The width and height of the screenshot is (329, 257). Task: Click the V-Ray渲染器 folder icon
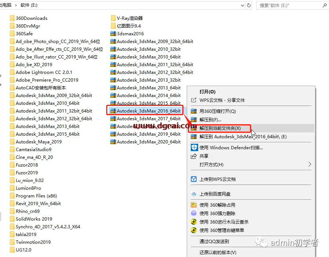coord(113,18)
